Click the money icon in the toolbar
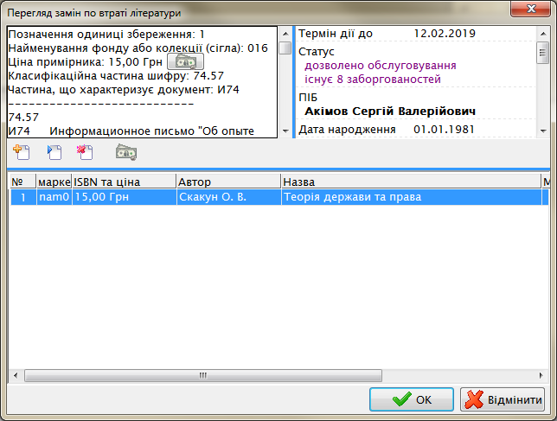 [x=126, y=153]
